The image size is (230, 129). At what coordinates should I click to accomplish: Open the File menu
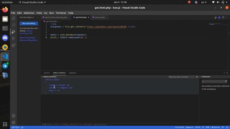(x=13, y=13)
